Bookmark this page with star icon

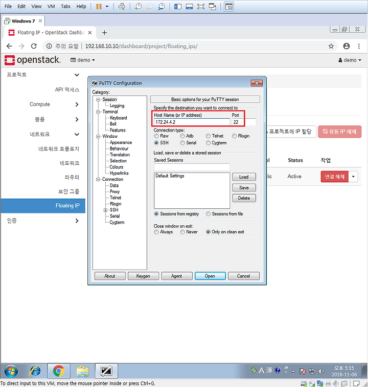point(331,46)
